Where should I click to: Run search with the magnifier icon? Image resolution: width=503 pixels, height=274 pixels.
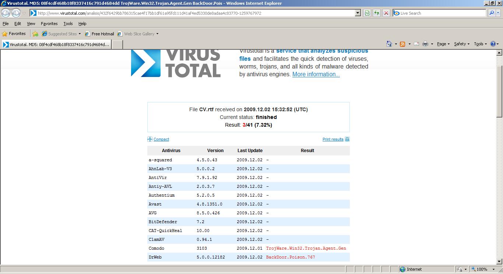click(x=491, y=13)
